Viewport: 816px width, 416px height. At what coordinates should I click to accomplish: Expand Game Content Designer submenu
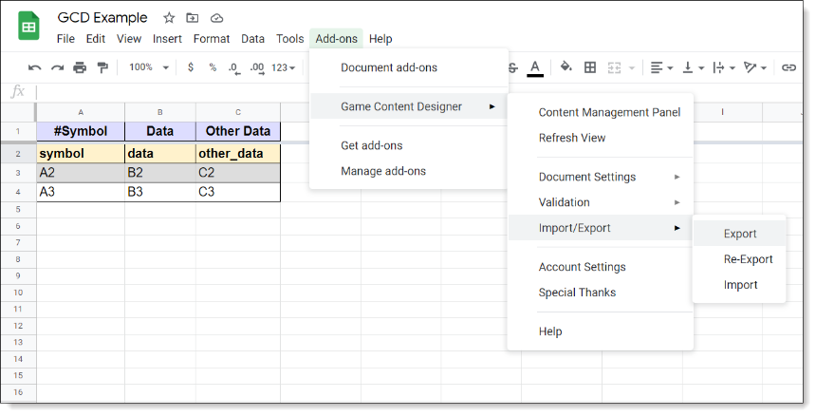(x=409, y=106)
